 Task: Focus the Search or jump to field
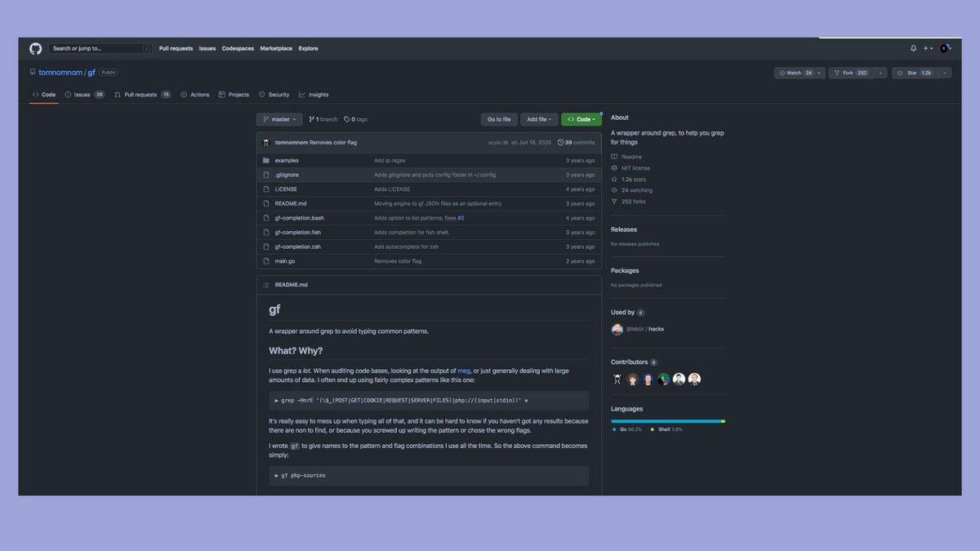tap(100, 48)
